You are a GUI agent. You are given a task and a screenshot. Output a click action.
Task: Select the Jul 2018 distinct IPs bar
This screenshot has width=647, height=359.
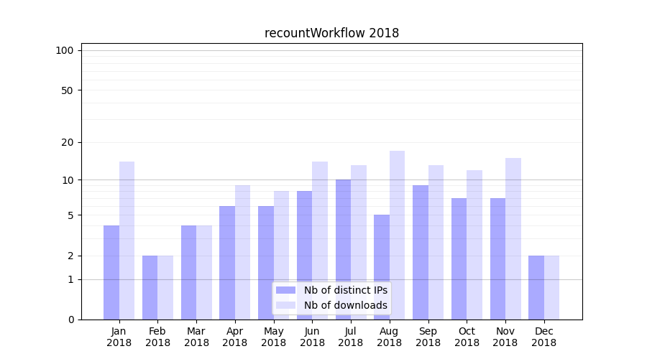click(343, 249)
